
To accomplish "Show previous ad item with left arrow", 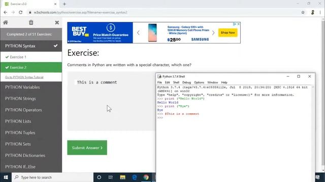I will tap(138, 32).
